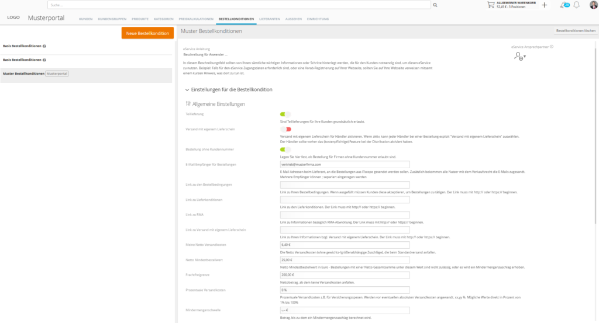
Task: Click the Link zu den Bestellbedingungen field
Action: click(x=345, y=185)
